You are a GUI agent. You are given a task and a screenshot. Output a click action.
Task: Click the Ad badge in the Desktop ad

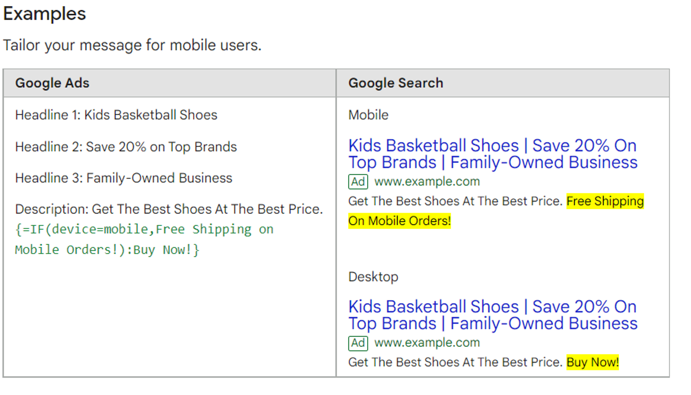[x=358, y=343]
